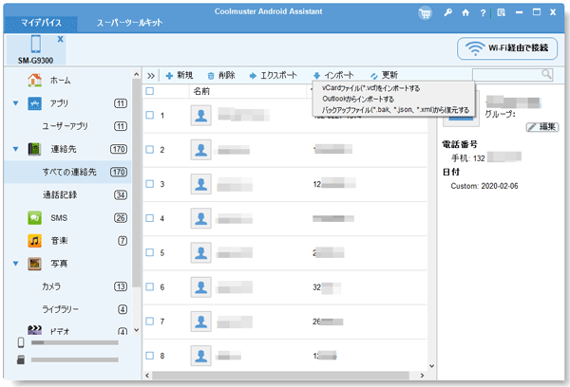This screenshot has height=387, width=570.
Task: Close the SM-G9300 device tab
Action: click(61, 39)
